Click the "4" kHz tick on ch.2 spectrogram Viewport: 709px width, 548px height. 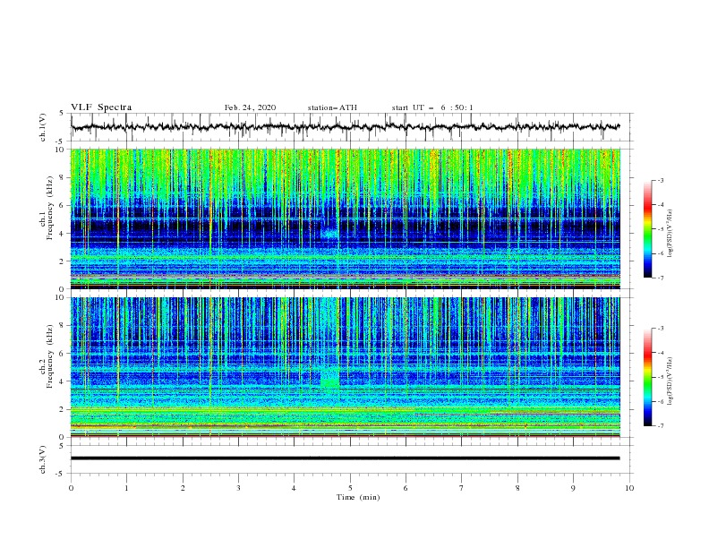pos(63,381)
